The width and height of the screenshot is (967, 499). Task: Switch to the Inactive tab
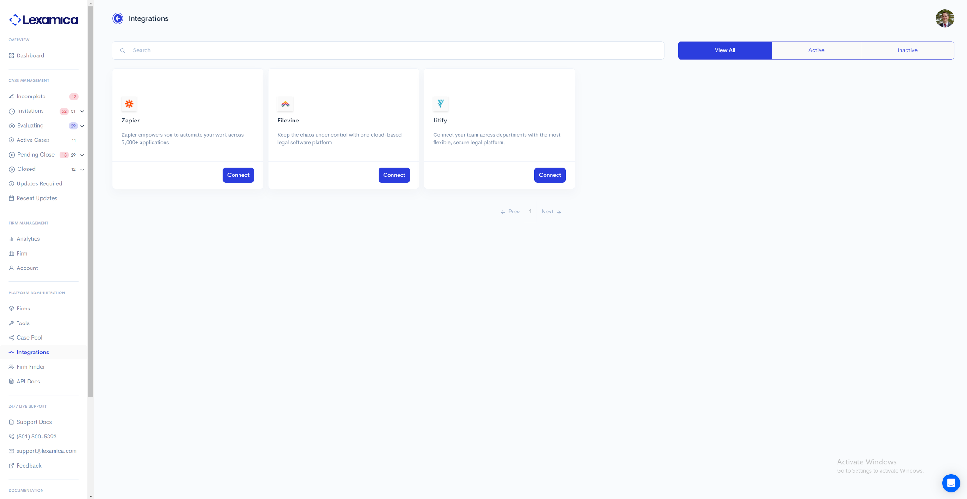907,50
